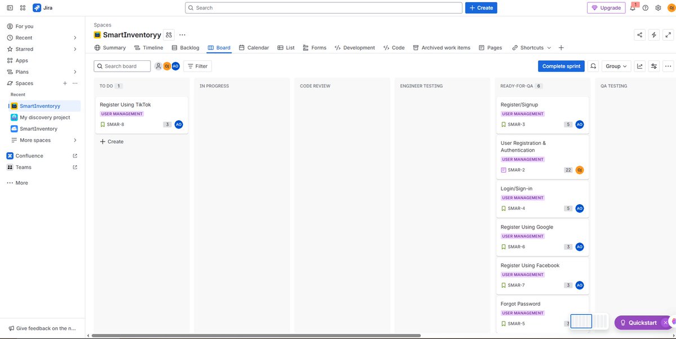Screen dimensions: 676x339
Task: Click the blue Create button in header
Action: point(481,8)
